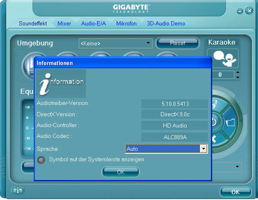The image size is (258, 200).
Task: Click the Karaoke voice icon
Action: 223,58
